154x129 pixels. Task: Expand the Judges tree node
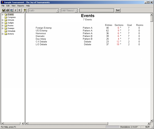[x=2, y=23]
